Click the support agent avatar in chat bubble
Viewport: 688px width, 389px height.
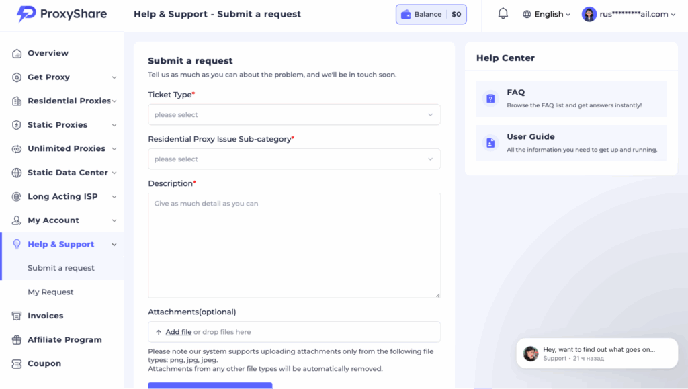(x=531, y=353)
